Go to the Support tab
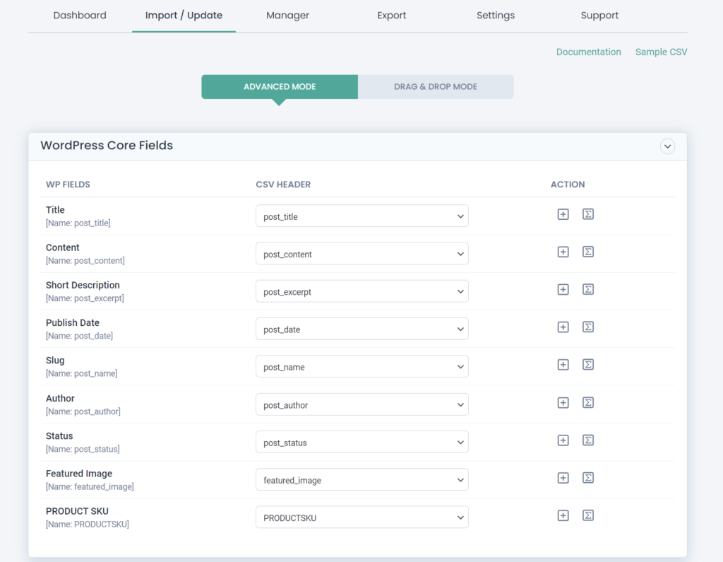This screenshot has height=562, width=723. [599, 16]
